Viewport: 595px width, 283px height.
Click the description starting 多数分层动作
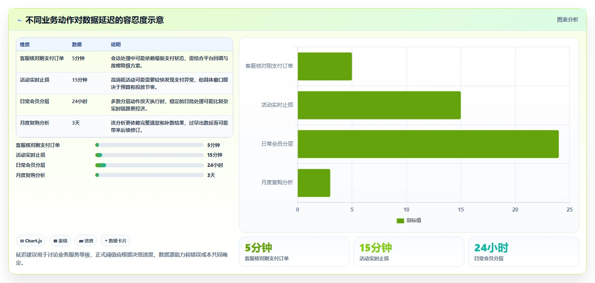click(170, 105)
